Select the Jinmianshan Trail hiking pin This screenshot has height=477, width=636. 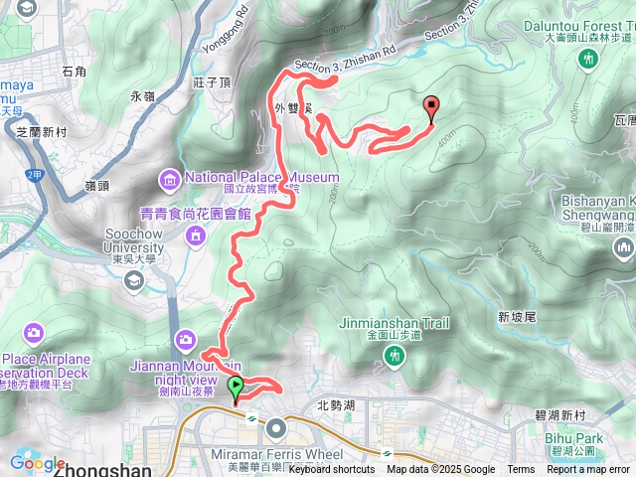(x=394, y=358)
